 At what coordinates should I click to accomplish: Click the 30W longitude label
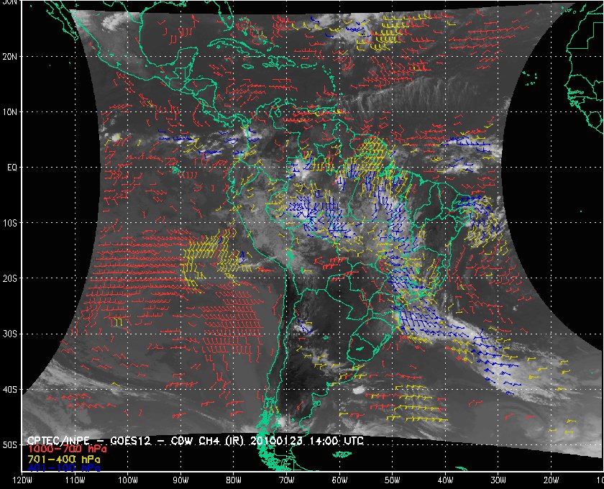click(x=498, y=480)
